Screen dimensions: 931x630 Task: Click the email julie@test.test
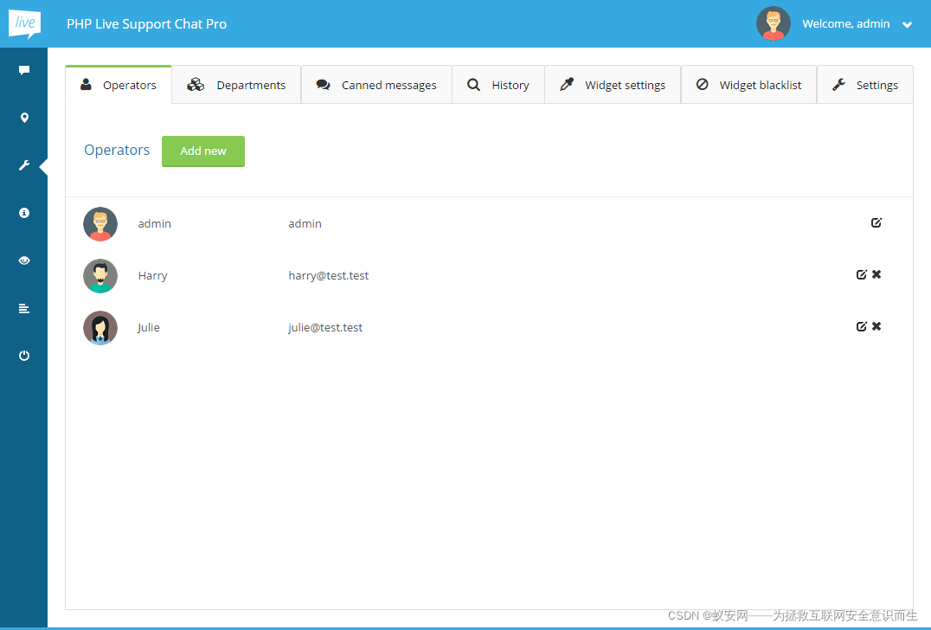coord(325,327)
